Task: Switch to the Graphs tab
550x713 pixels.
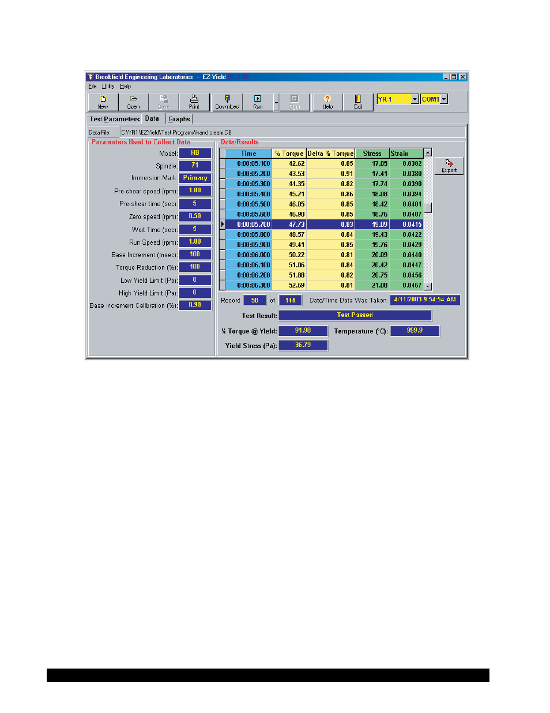Action: coord(179,119)
